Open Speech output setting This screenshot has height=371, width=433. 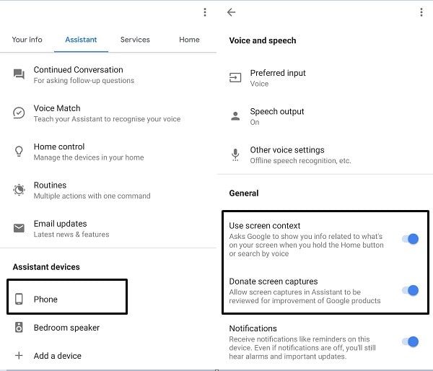(x=325, y=116)
